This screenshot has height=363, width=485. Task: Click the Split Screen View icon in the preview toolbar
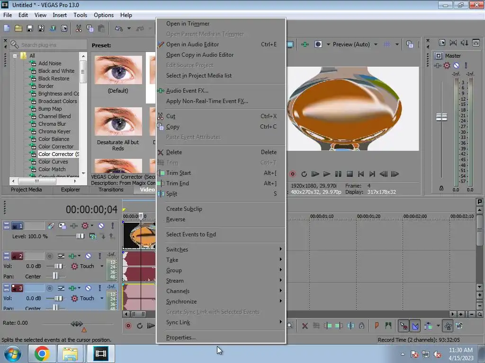(318, 44)
